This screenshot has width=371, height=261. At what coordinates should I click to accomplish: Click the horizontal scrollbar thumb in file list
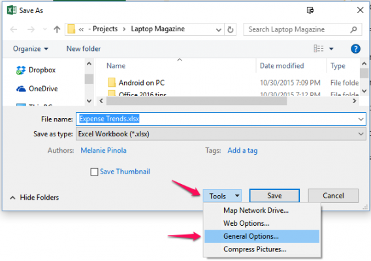pos(197,101)
